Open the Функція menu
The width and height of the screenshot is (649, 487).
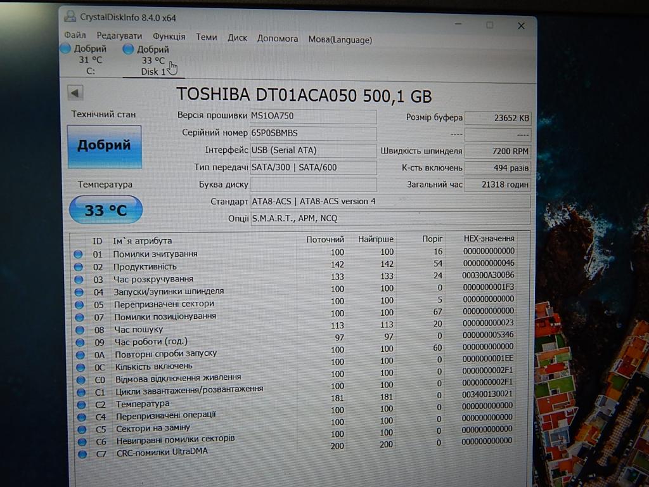(169, 37)
